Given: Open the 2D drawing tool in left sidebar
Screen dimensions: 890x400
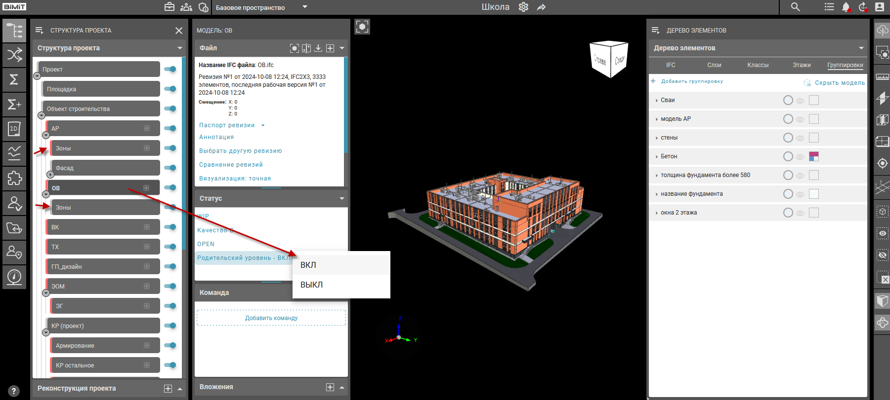Looking at the screenshot, I should (14, 129).
